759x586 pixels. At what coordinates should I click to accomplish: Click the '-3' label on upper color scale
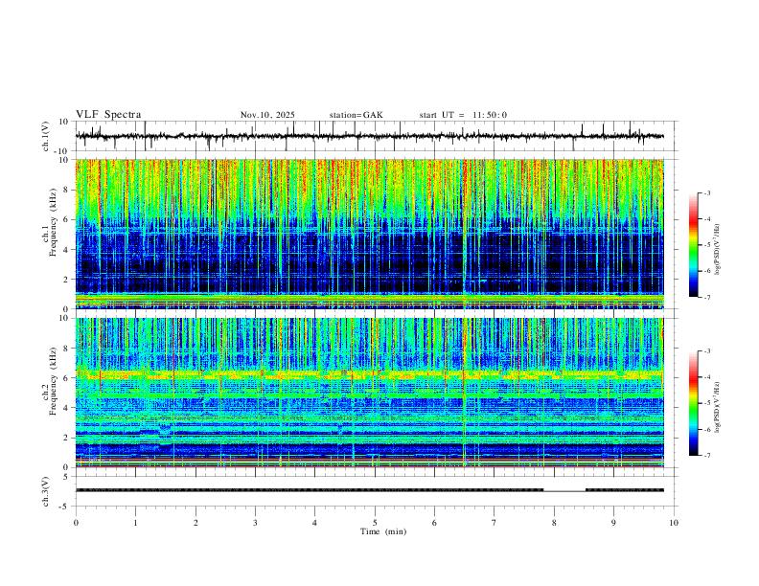click(x=706, y=192)
